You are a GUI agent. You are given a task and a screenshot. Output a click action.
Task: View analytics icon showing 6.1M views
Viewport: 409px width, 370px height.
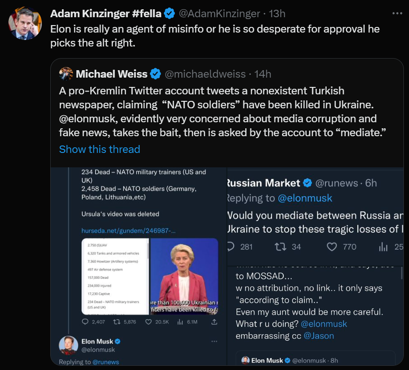coord(181,322)
